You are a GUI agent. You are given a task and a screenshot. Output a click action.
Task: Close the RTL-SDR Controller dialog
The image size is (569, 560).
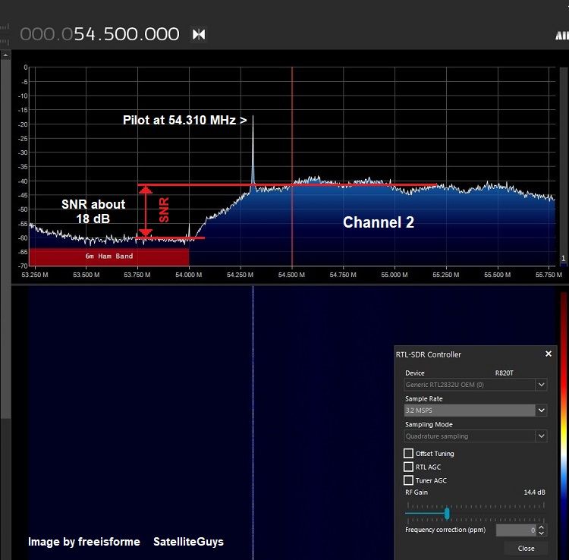(549, 354)
